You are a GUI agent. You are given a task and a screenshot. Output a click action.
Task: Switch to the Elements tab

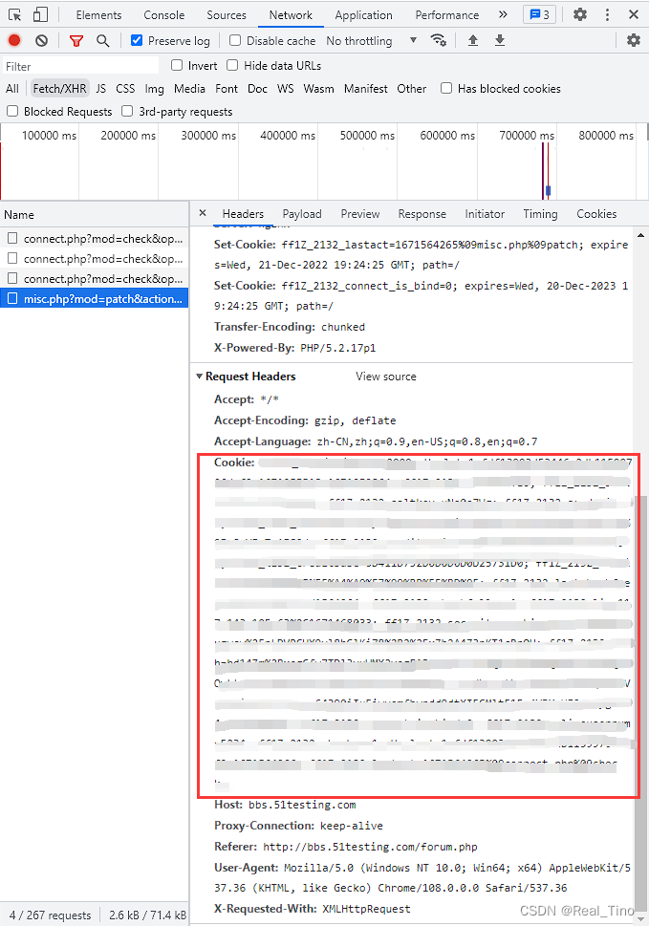point(98,14)
